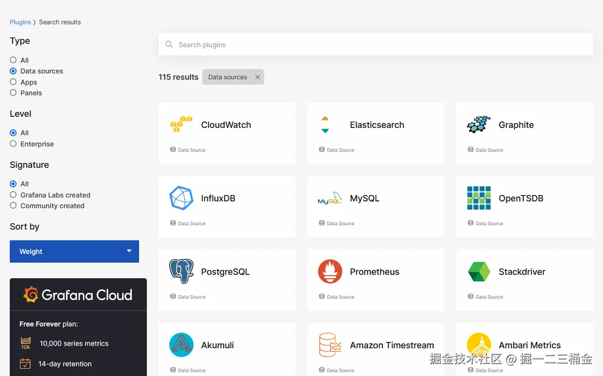Select the Enterprise level radio
Viewport: 603px width, 376px height.
[13, 143]
